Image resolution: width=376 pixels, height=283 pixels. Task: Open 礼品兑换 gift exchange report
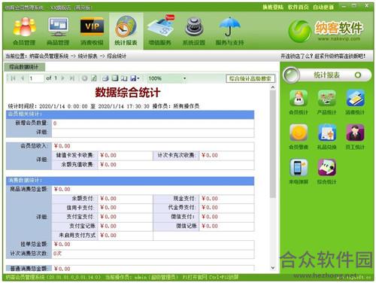pyautogui.click(x=326, y=137)
